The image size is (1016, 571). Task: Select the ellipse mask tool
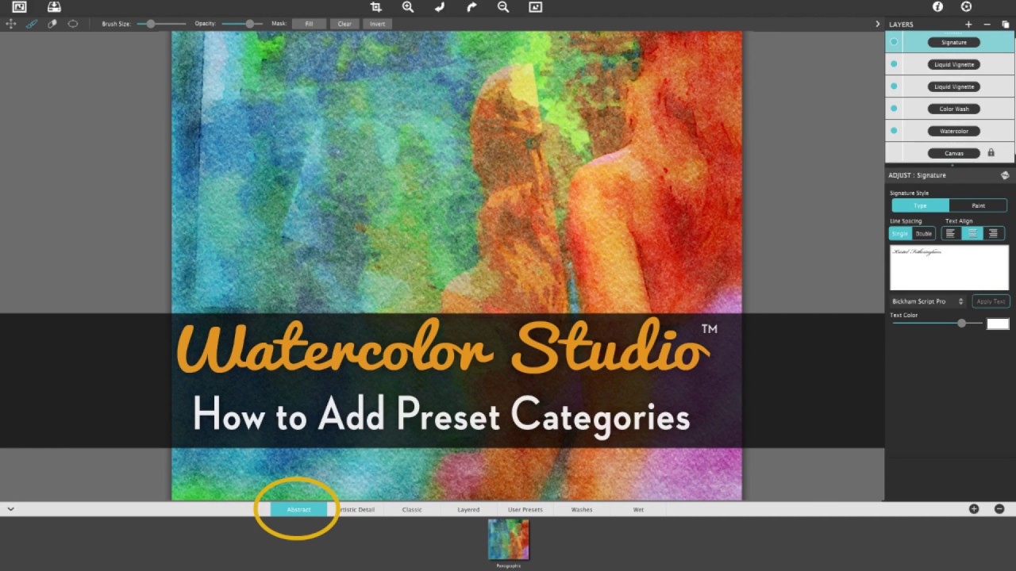tap(73, 24)
